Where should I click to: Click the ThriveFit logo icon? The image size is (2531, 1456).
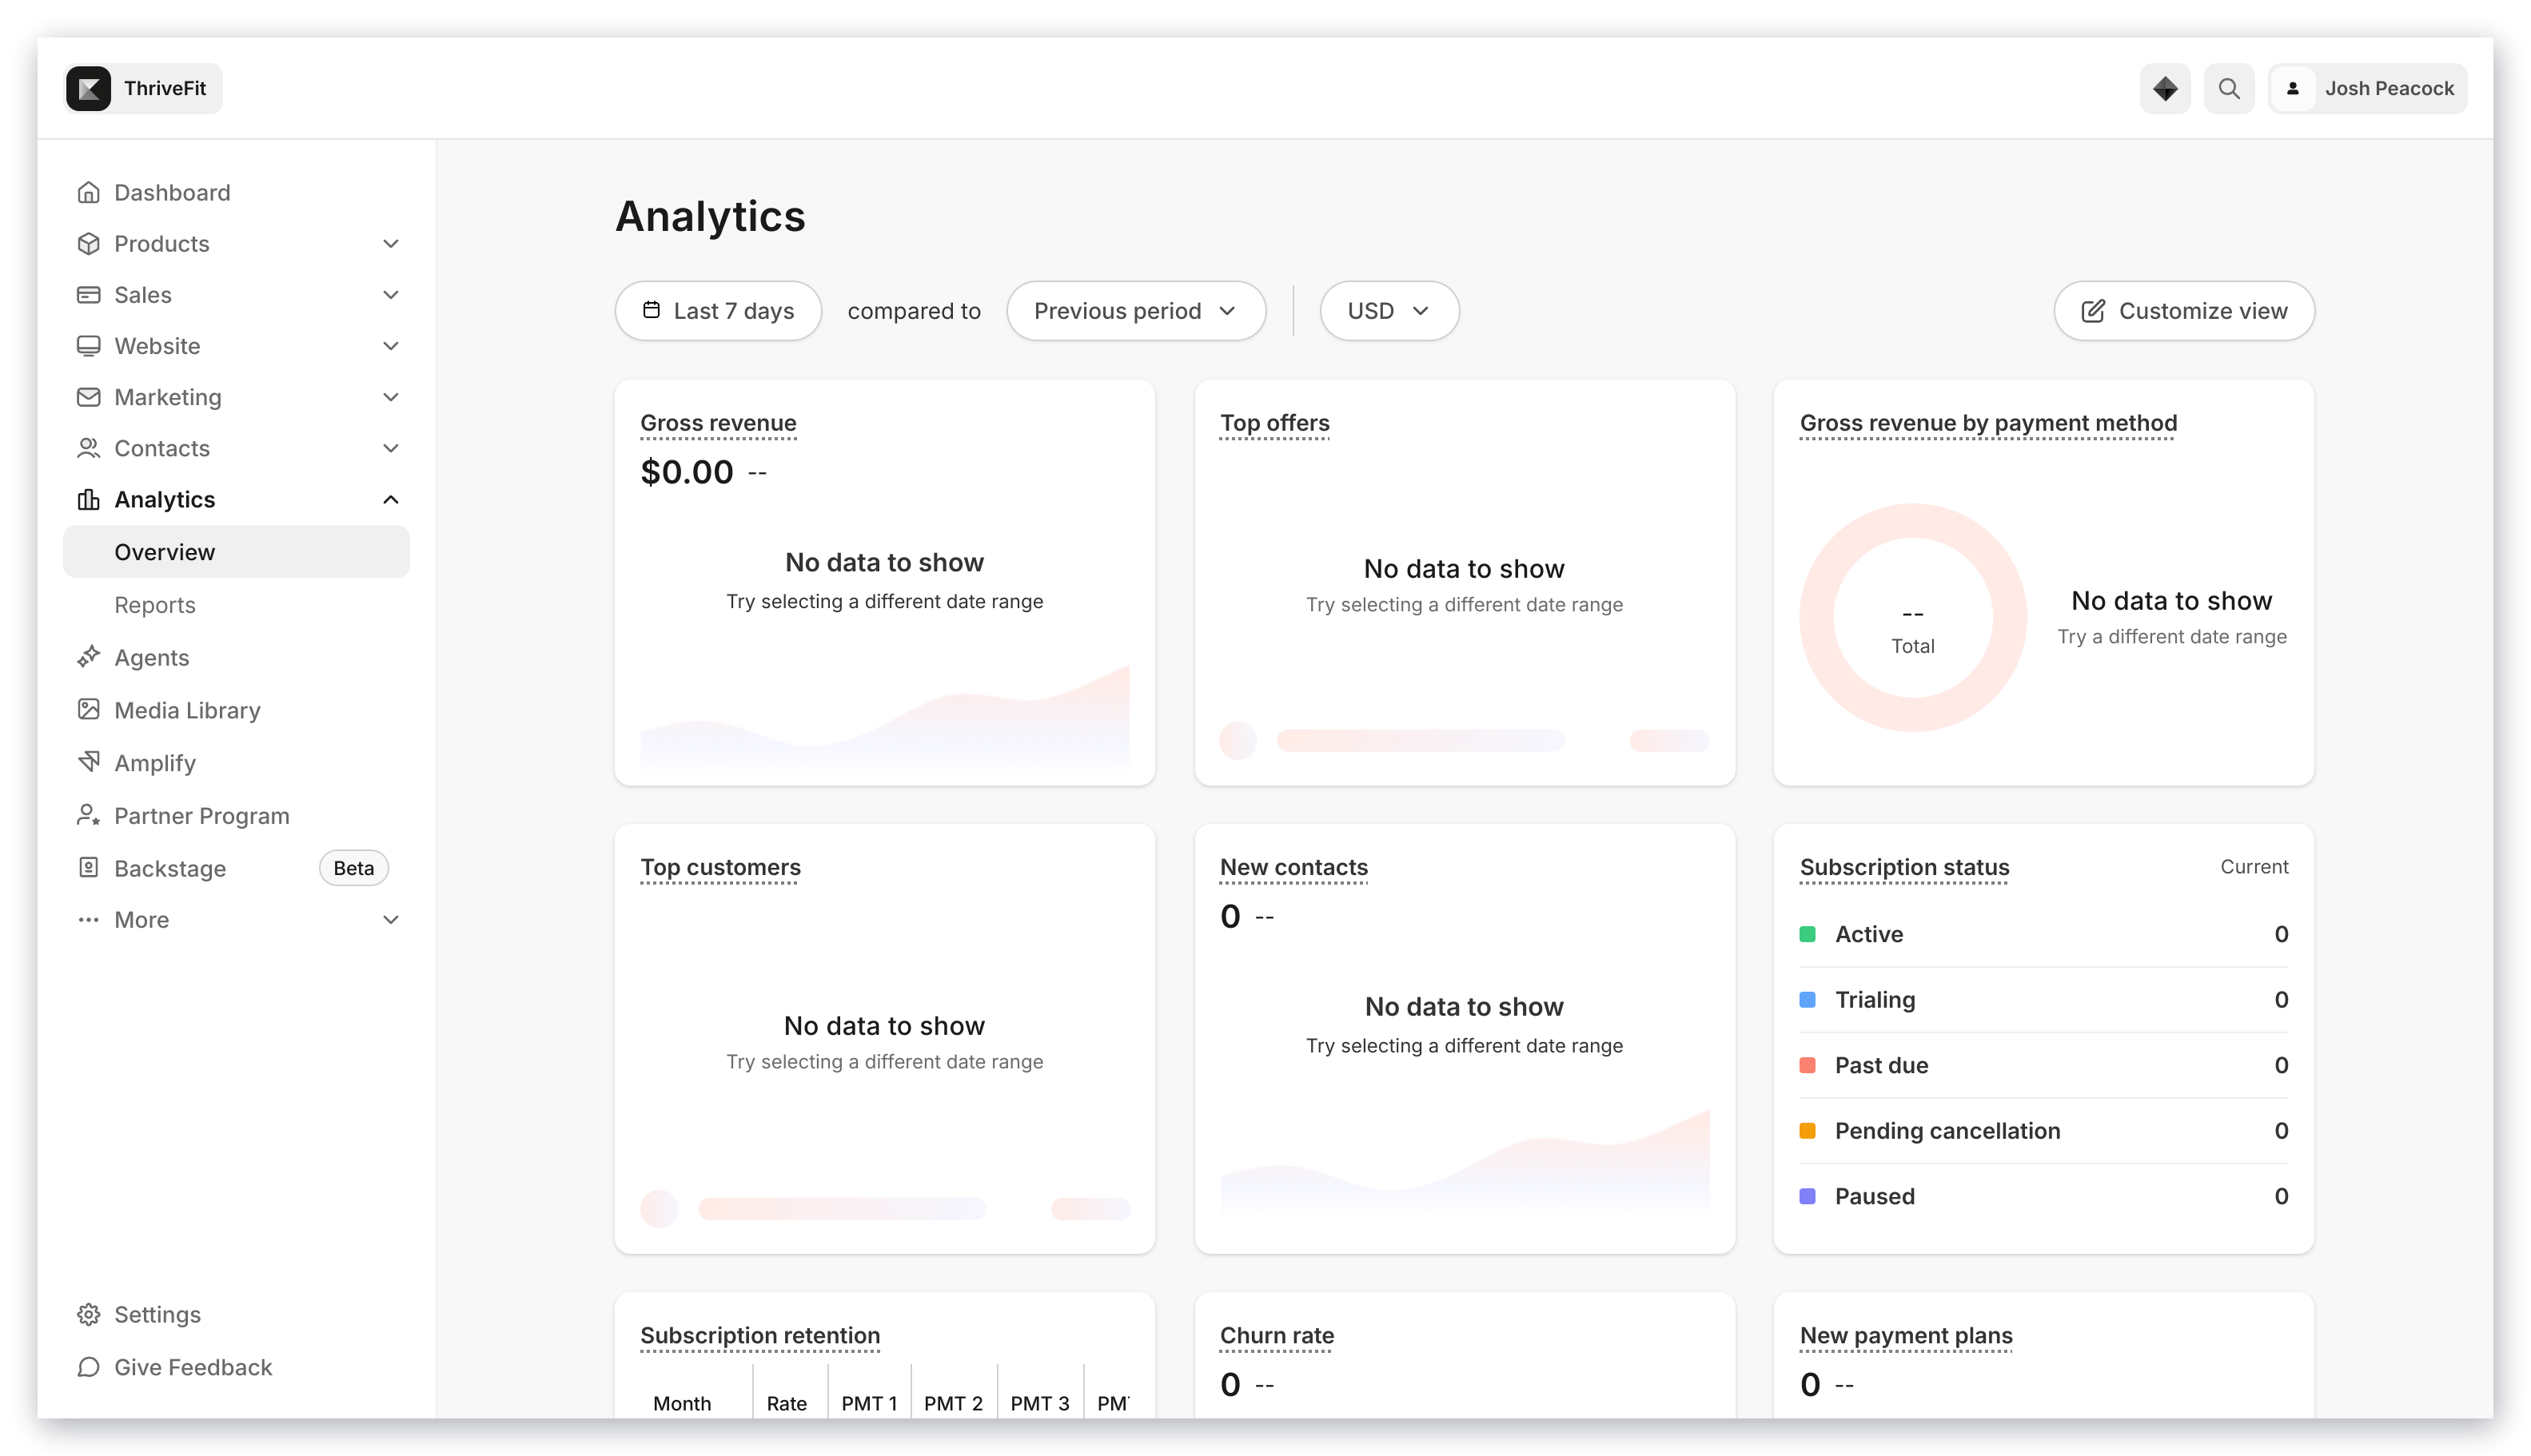click(88, 89)
